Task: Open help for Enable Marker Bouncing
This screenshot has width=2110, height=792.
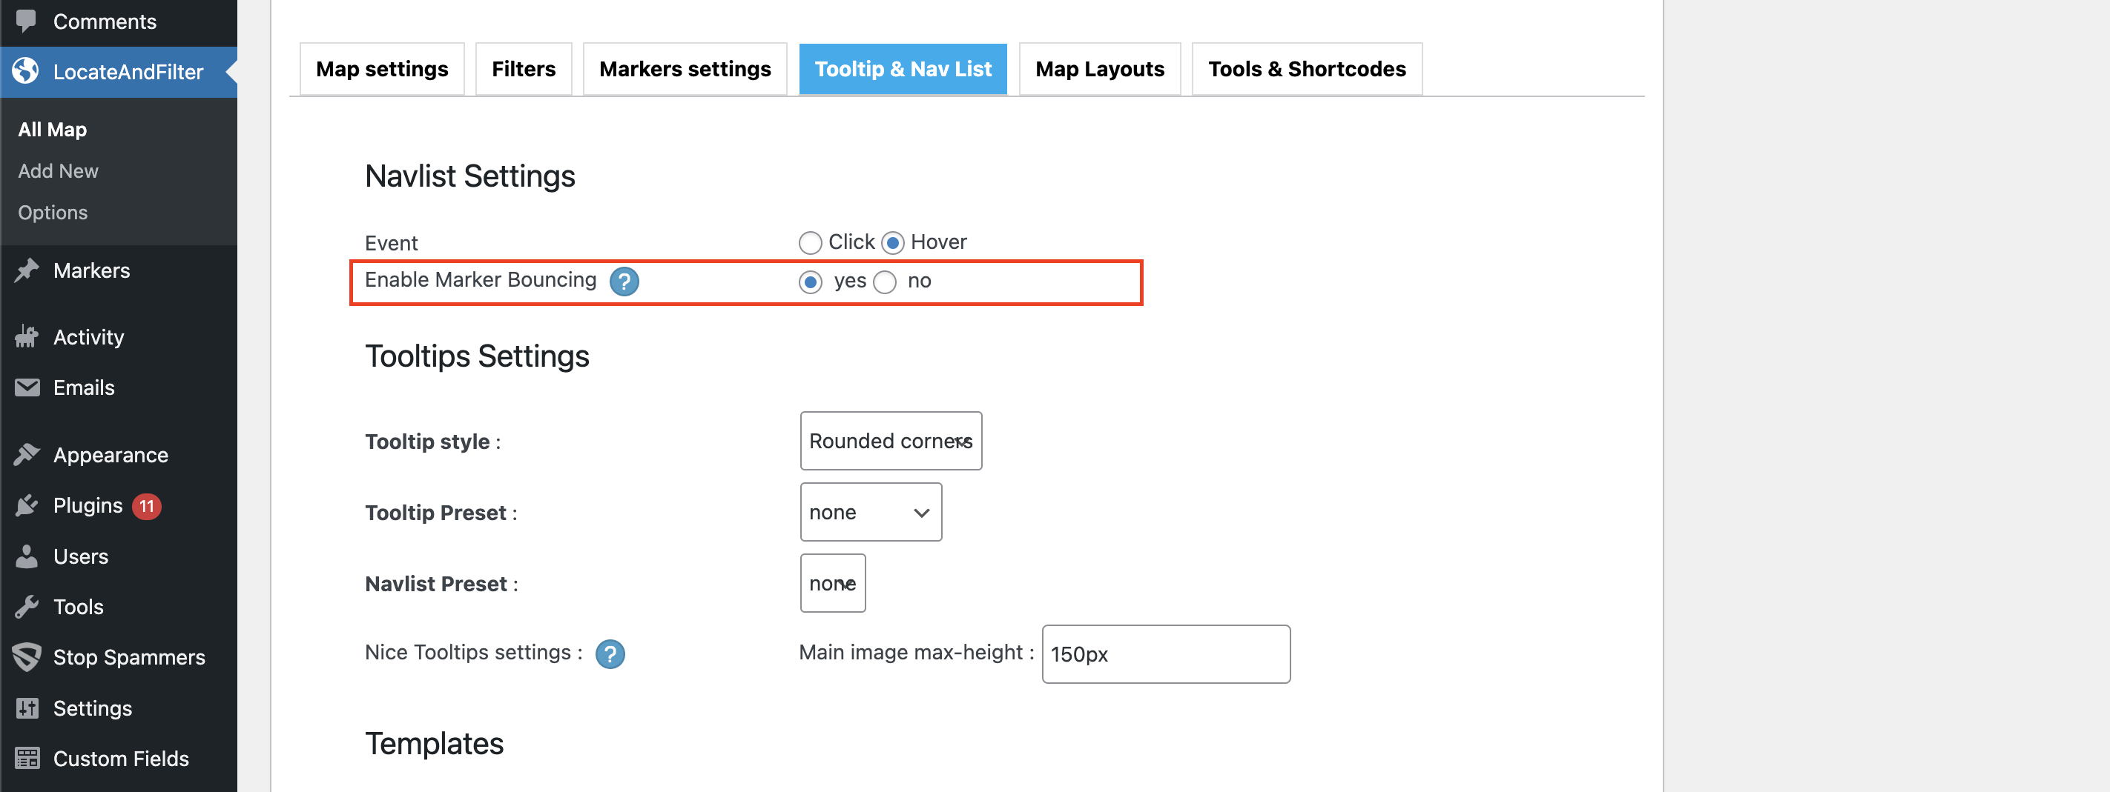Action: point(623,282)
